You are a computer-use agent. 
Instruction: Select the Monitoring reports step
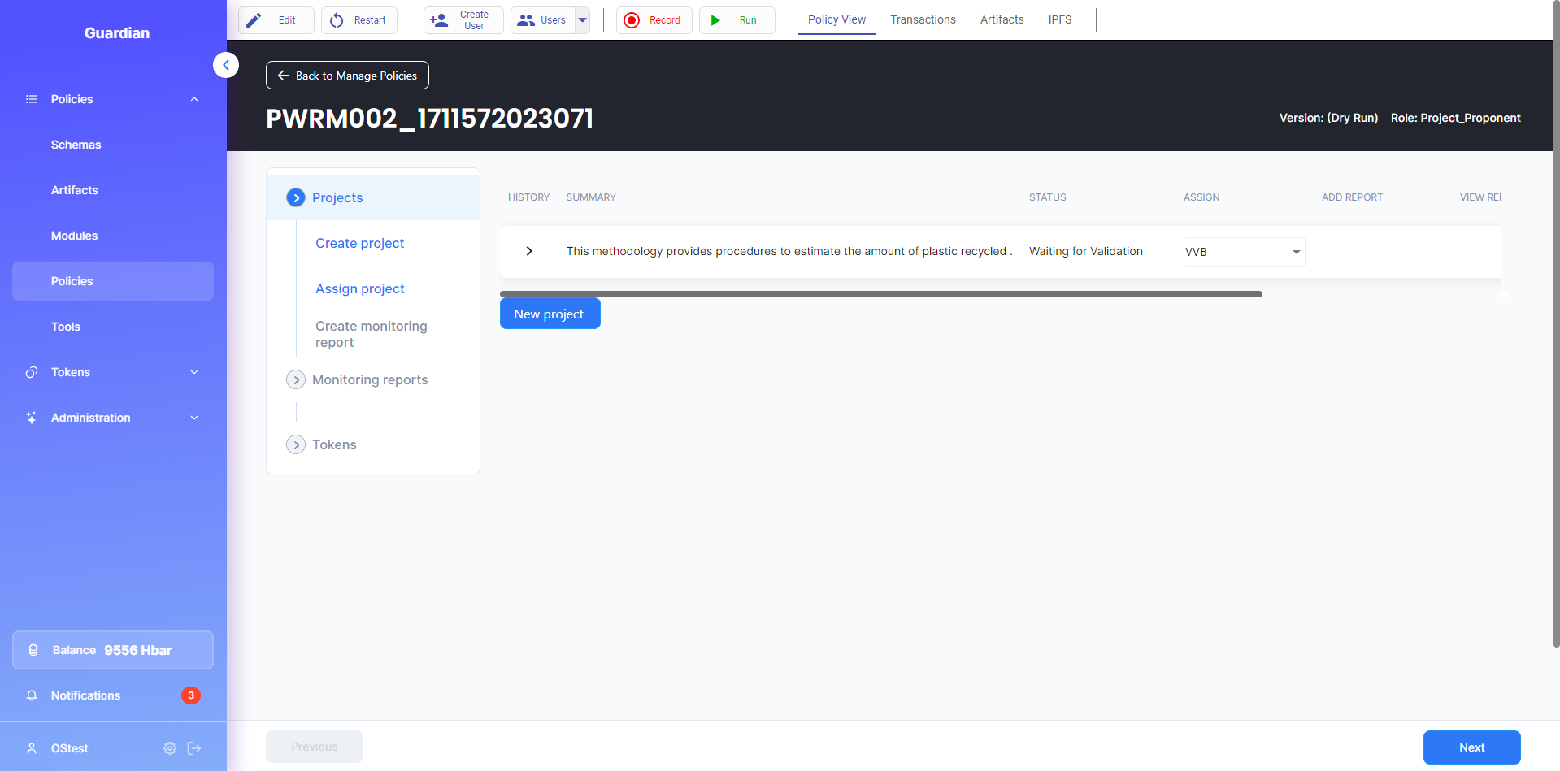pyautogui.click(x=370, y=379)
